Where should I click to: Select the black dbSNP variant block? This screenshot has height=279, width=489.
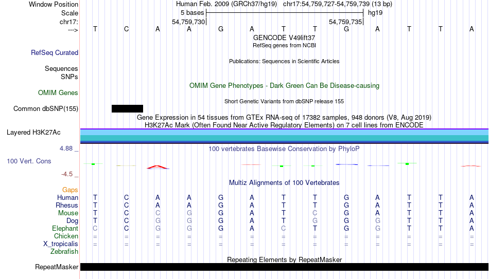(127, 109)
